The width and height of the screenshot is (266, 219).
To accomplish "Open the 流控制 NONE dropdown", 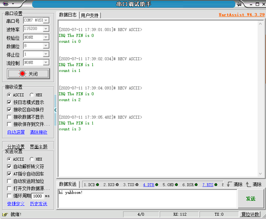I will click(x=46, y=63).
